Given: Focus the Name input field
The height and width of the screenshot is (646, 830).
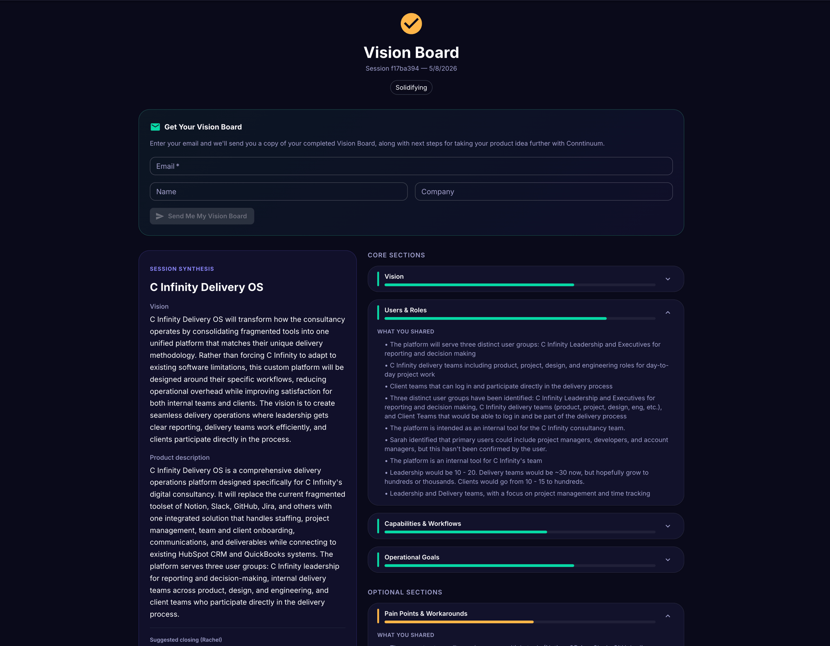Looking at the screenshot, I should click(x=278, y=192).
